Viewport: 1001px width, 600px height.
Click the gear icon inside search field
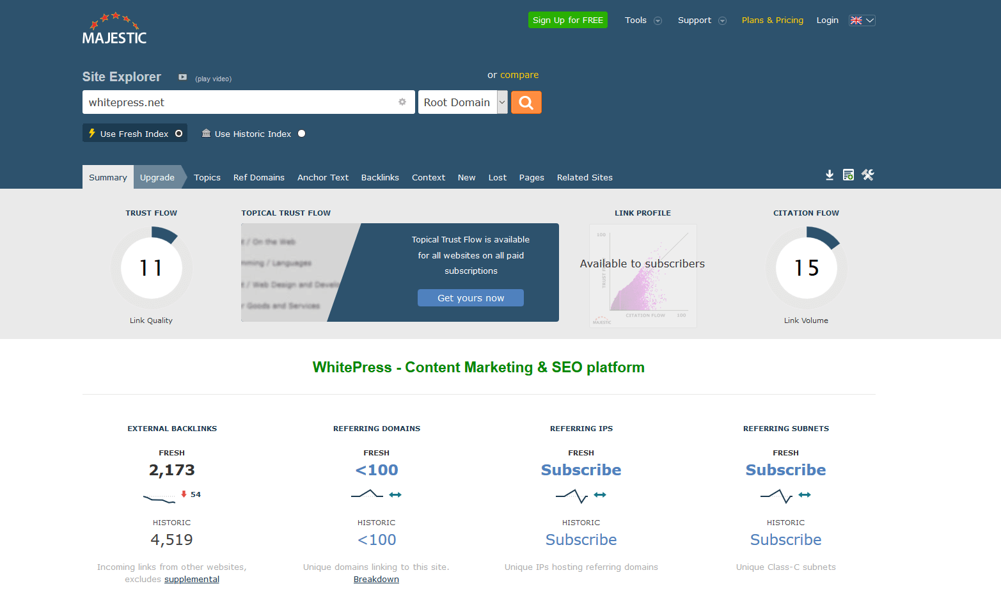point(402,102)
